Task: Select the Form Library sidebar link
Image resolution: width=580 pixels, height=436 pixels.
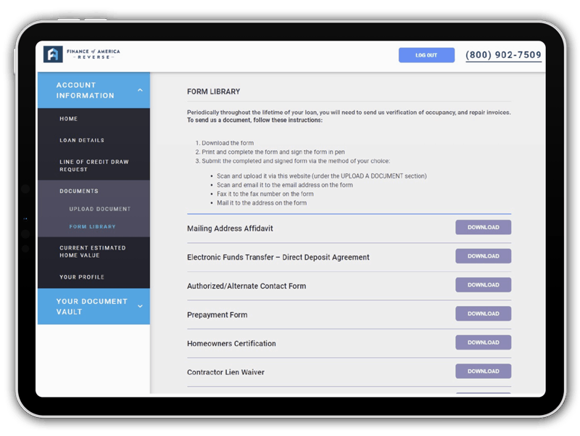Action: coord(93,226)
